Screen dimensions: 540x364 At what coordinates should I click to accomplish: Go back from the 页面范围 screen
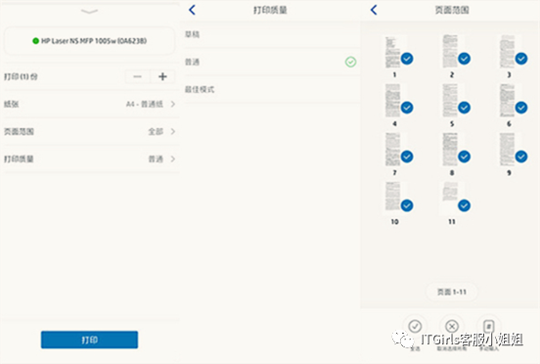(374, 10)
